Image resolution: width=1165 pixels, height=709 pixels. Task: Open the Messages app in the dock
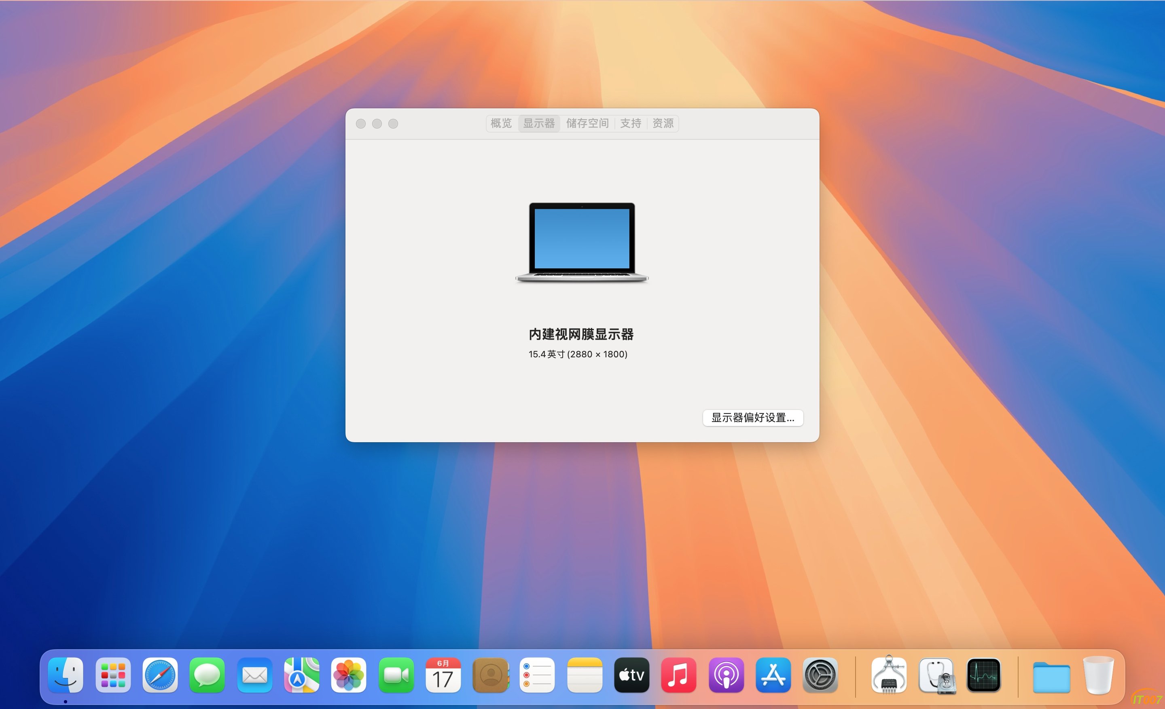(207, 675)
